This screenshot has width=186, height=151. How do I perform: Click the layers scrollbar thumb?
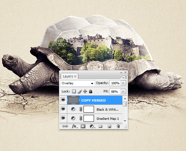tap(125, 104)
